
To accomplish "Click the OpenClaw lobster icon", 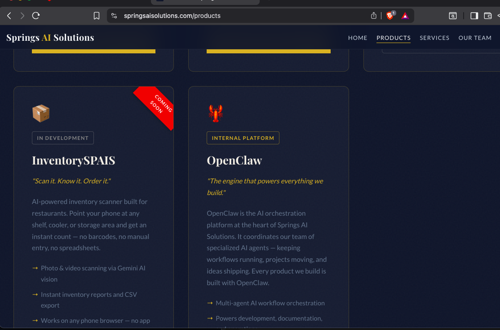I will pos(216,113).
